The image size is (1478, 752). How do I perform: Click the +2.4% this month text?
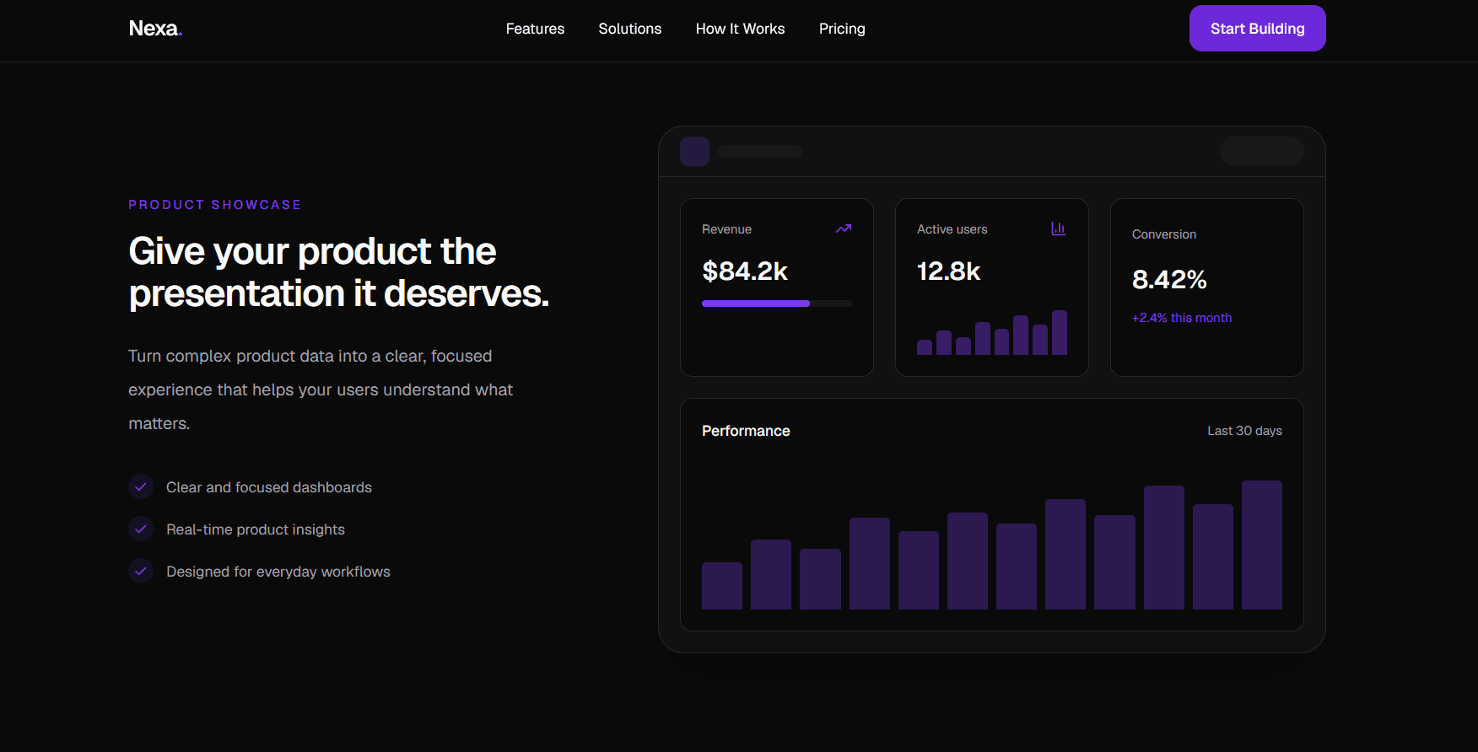[x=1182, y=318]
